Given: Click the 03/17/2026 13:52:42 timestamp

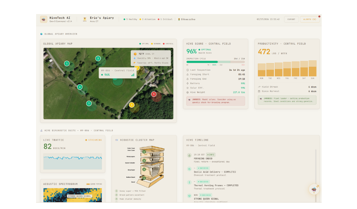Looking at the screenshot, I should pos(268,19).
